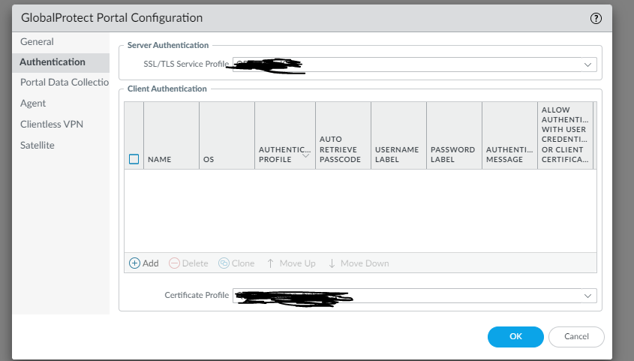This screenshot has height=361, width=634.
Task: Toggle the select-all checkbox in table header
Action: tap(134, 159)
